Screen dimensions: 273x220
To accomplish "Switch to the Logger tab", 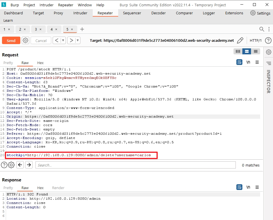I will [209, 13].
